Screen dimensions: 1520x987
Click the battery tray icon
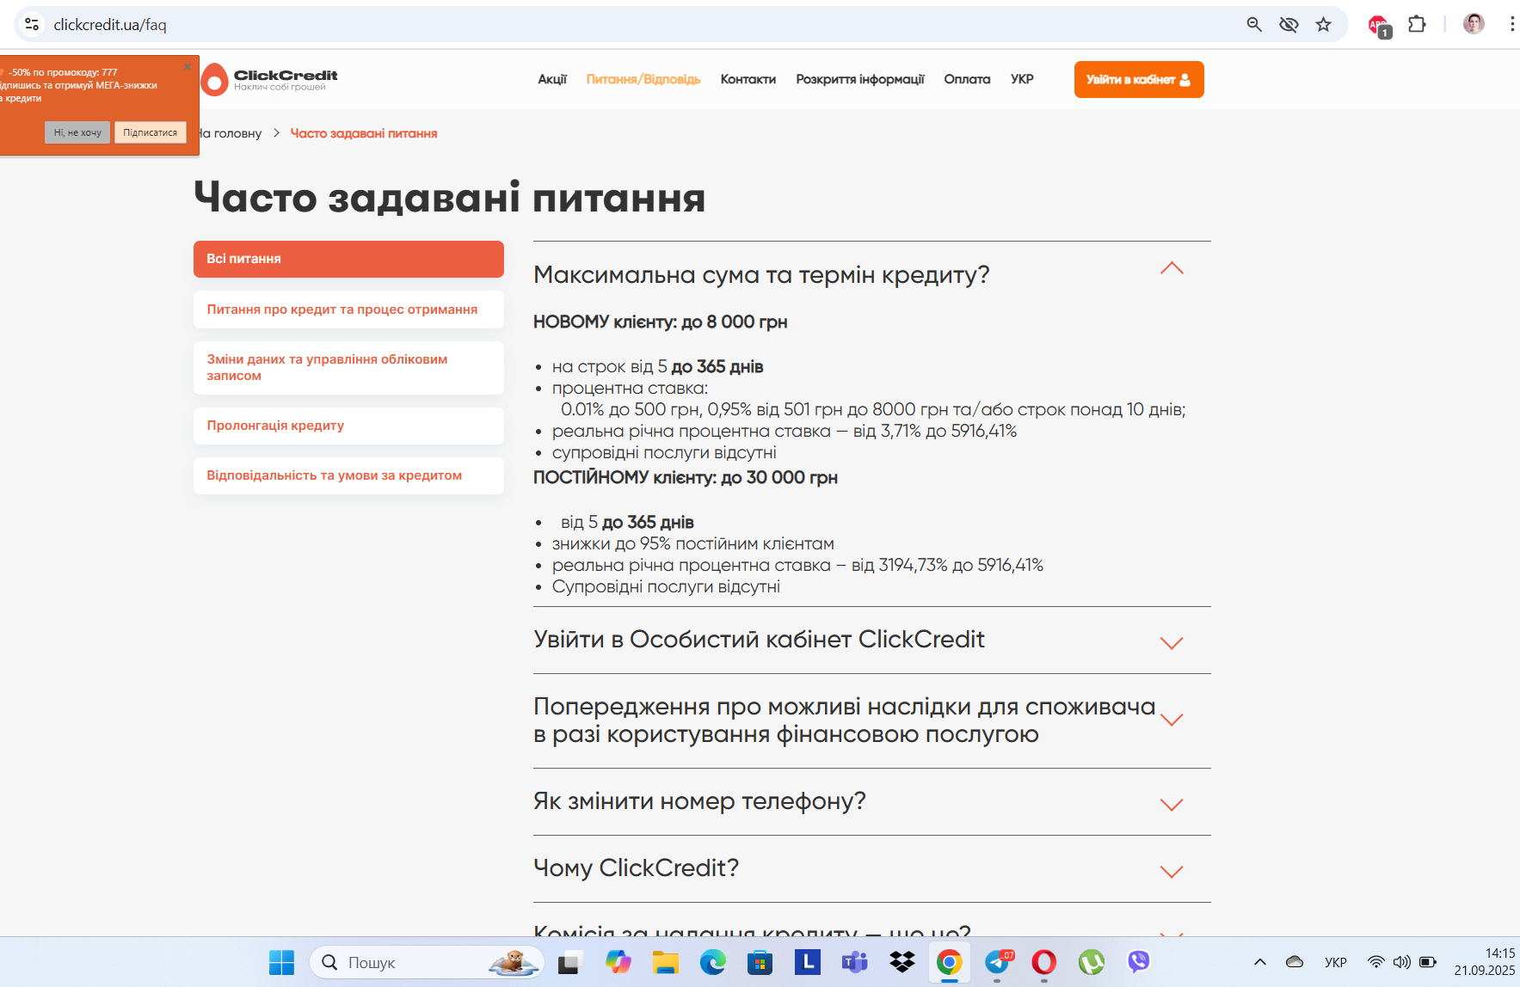[x=1428, y=962]
